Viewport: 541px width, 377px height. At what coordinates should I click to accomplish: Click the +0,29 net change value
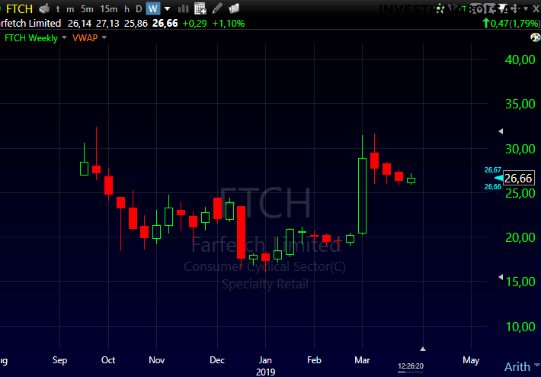[x=194, y=24]
